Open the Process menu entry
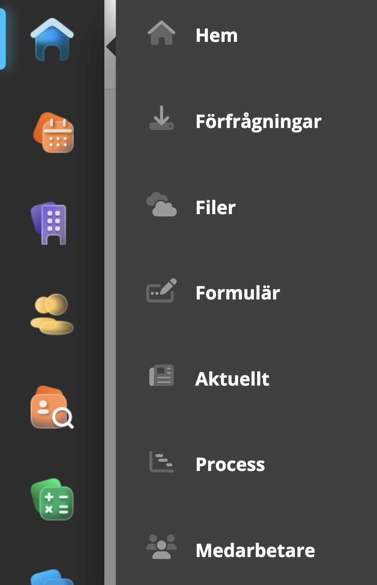Image resolution: width=377 pixels, height=585 pixels. (230, 464)
